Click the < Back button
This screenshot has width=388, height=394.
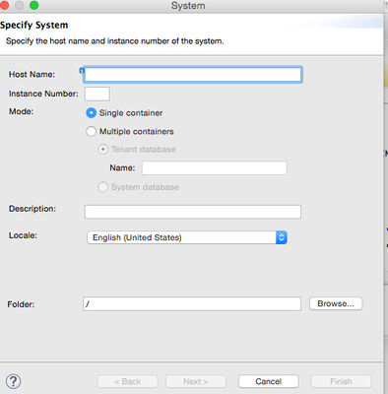click(x=127, y=381)
